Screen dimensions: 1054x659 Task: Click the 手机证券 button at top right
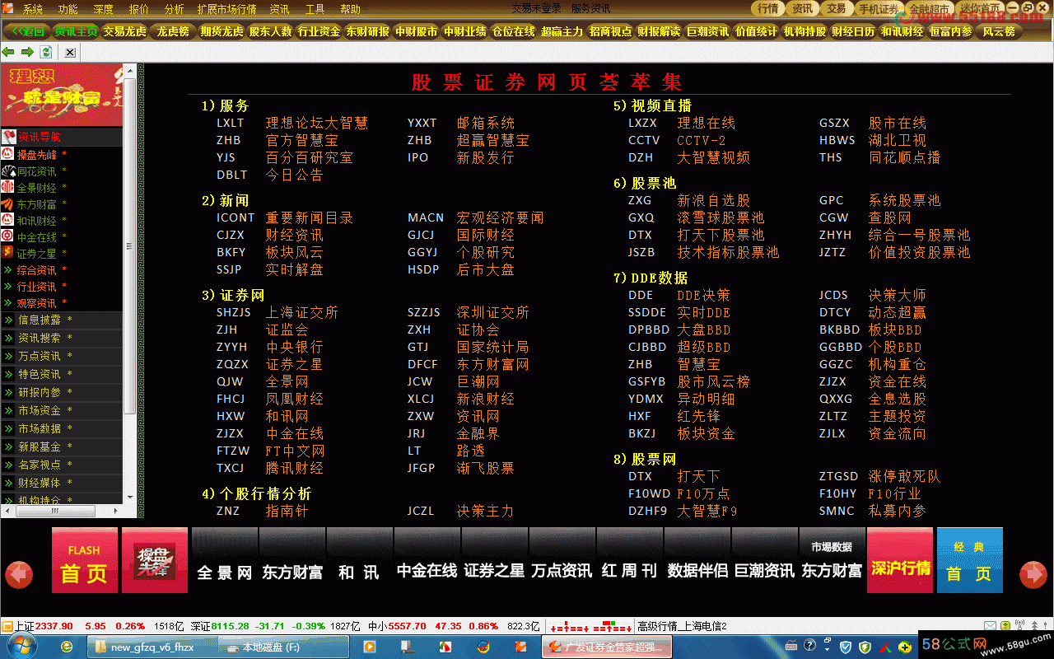[x=879, y=9]
